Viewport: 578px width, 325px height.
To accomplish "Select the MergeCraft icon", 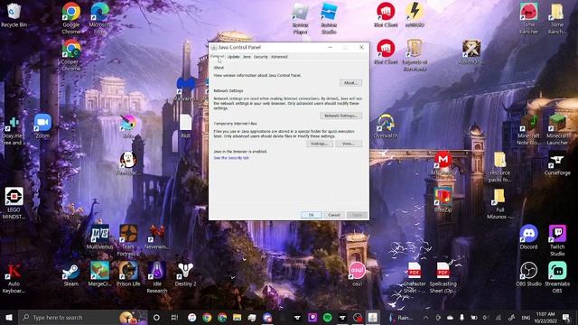I will tap(99, 274).
